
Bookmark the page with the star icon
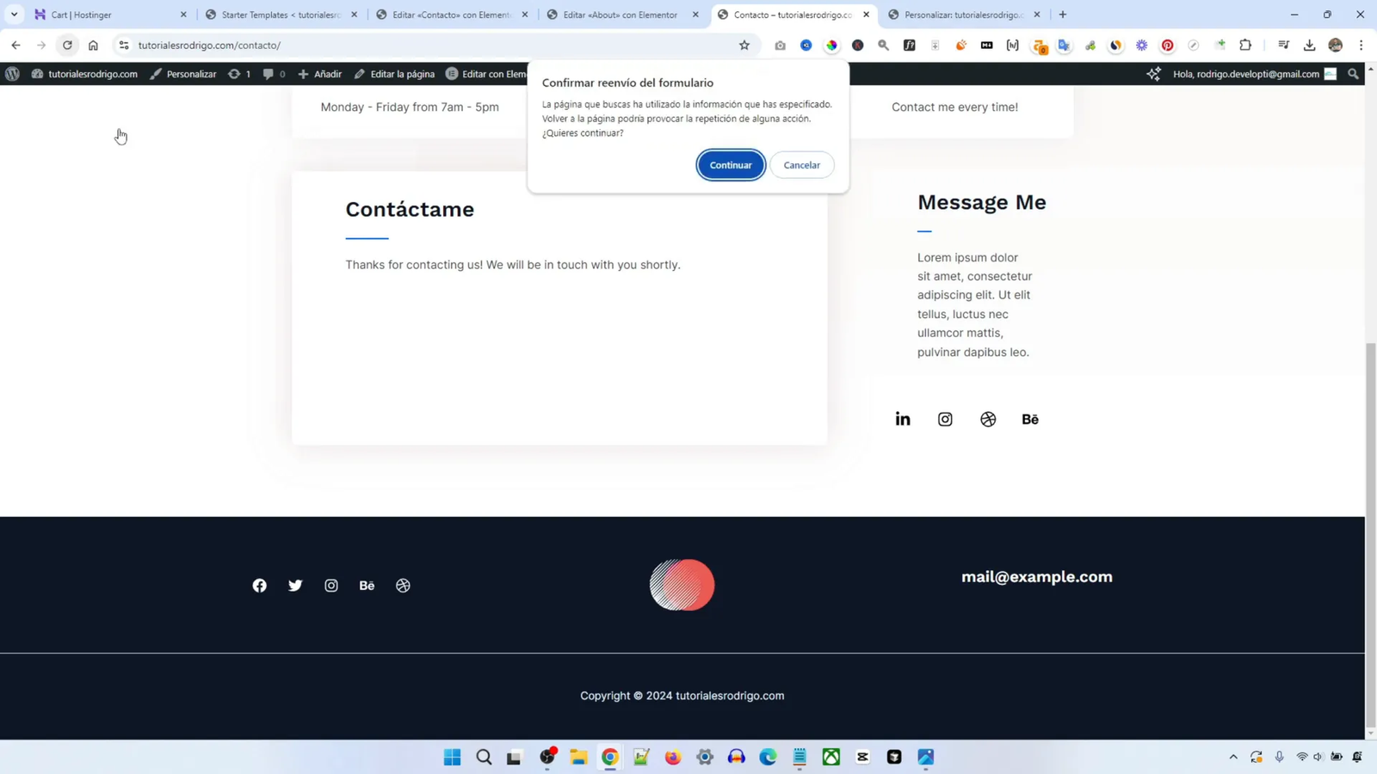[744, 46]
